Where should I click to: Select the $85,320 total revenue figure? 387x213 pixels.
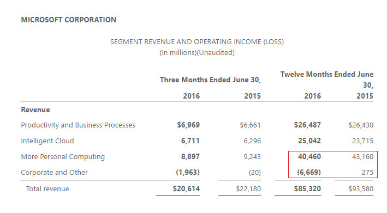pos(307,188)
